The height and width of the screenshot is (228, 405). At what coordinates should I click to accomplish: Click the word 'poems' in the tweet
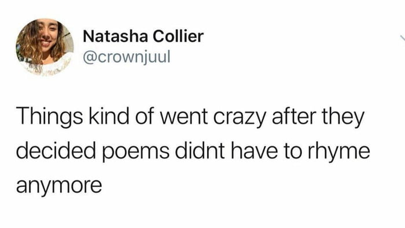coord(136,152)
